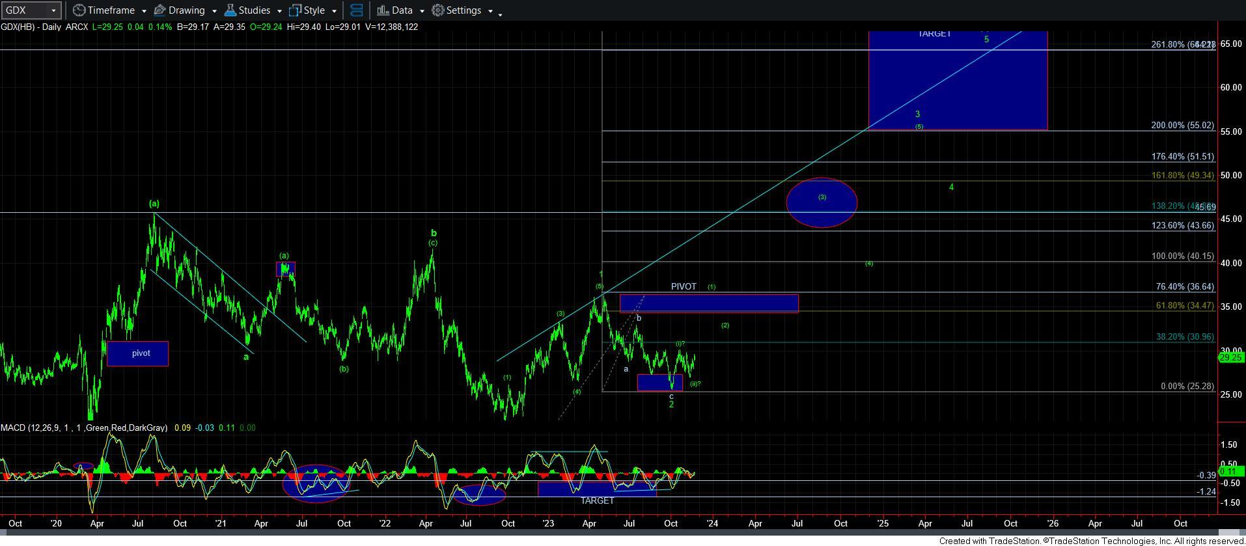Click the blue linked windows icon
1246x546 pixels.
coord(356,10)
